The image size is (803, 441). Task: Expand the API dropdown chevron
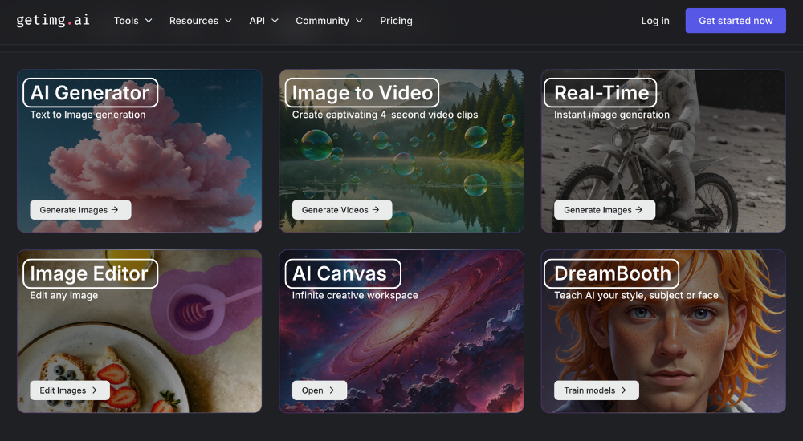pos(275,21)
